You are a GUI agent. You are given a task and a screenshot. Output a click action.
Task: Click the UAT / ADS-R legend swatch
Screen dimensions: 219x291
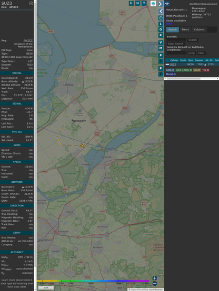click(184, 70)
